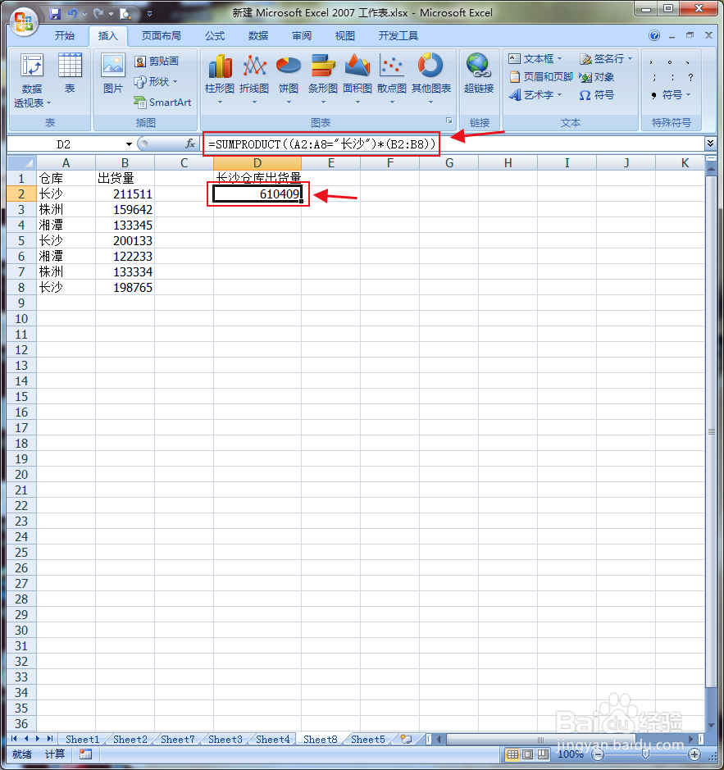
Task: Insert Picture (图片) from file
Action: click(x=113, y=74)
